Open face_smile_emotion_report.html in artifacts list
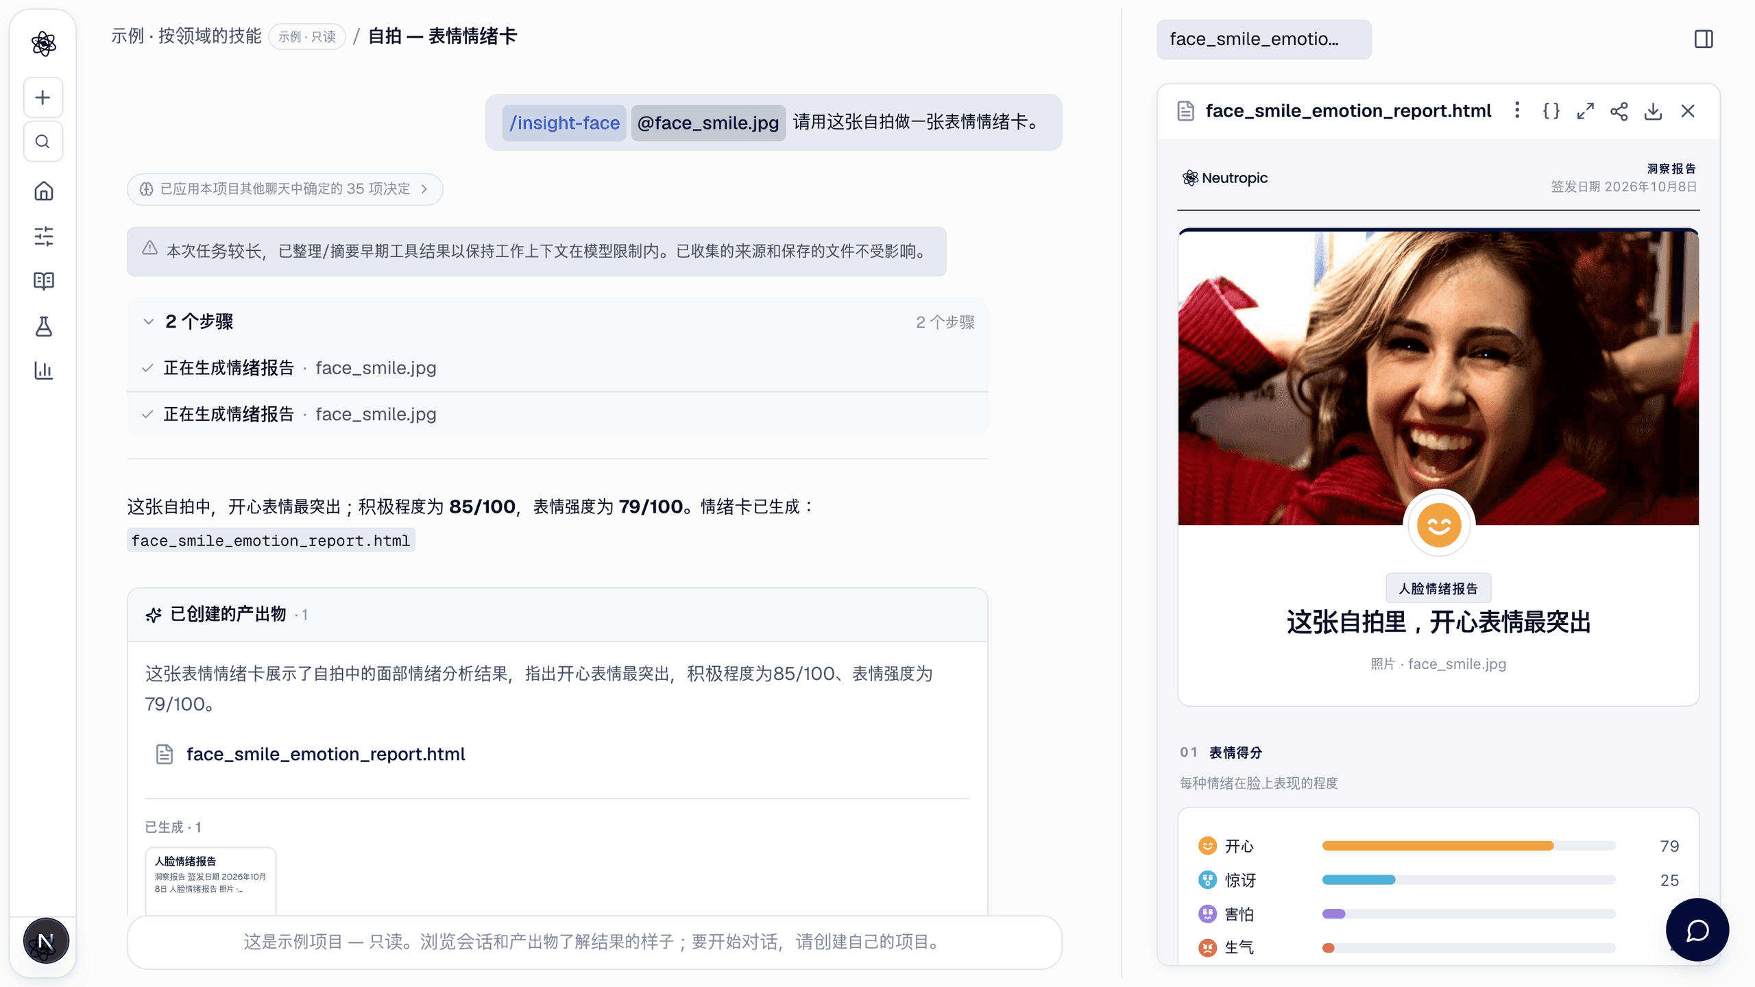 [x=326, y=754]
